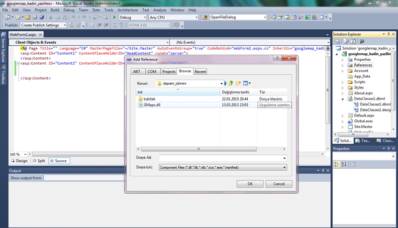Click the Cut scissors icon
The image size is (398, 228).
(x=51, y=17)
